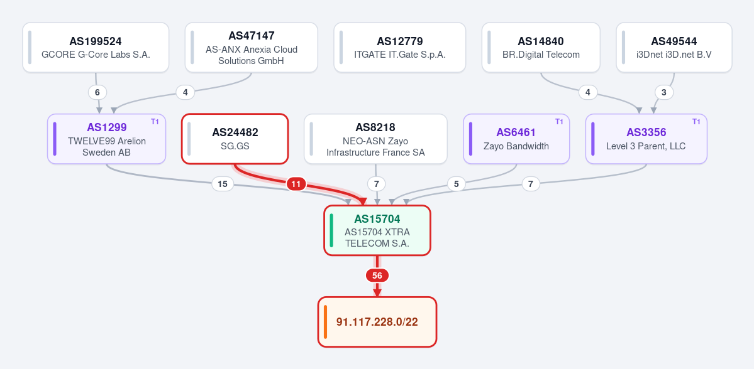Select the AS6461 Zayo Bandwidth node
Image resolution: width=754 pixels, height=369 pixels.
point(516,139)
